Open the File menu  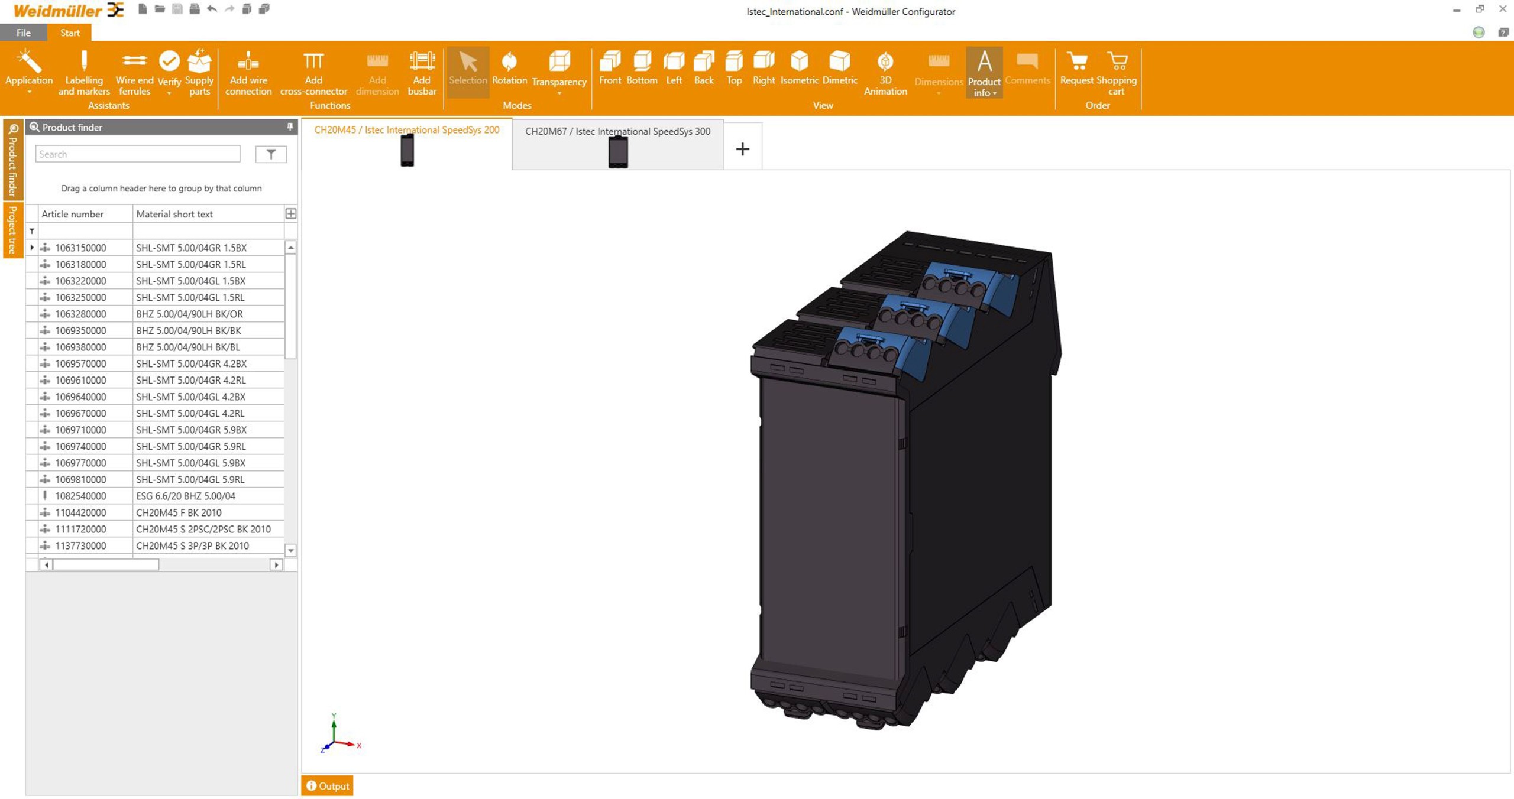coord(24,33)
